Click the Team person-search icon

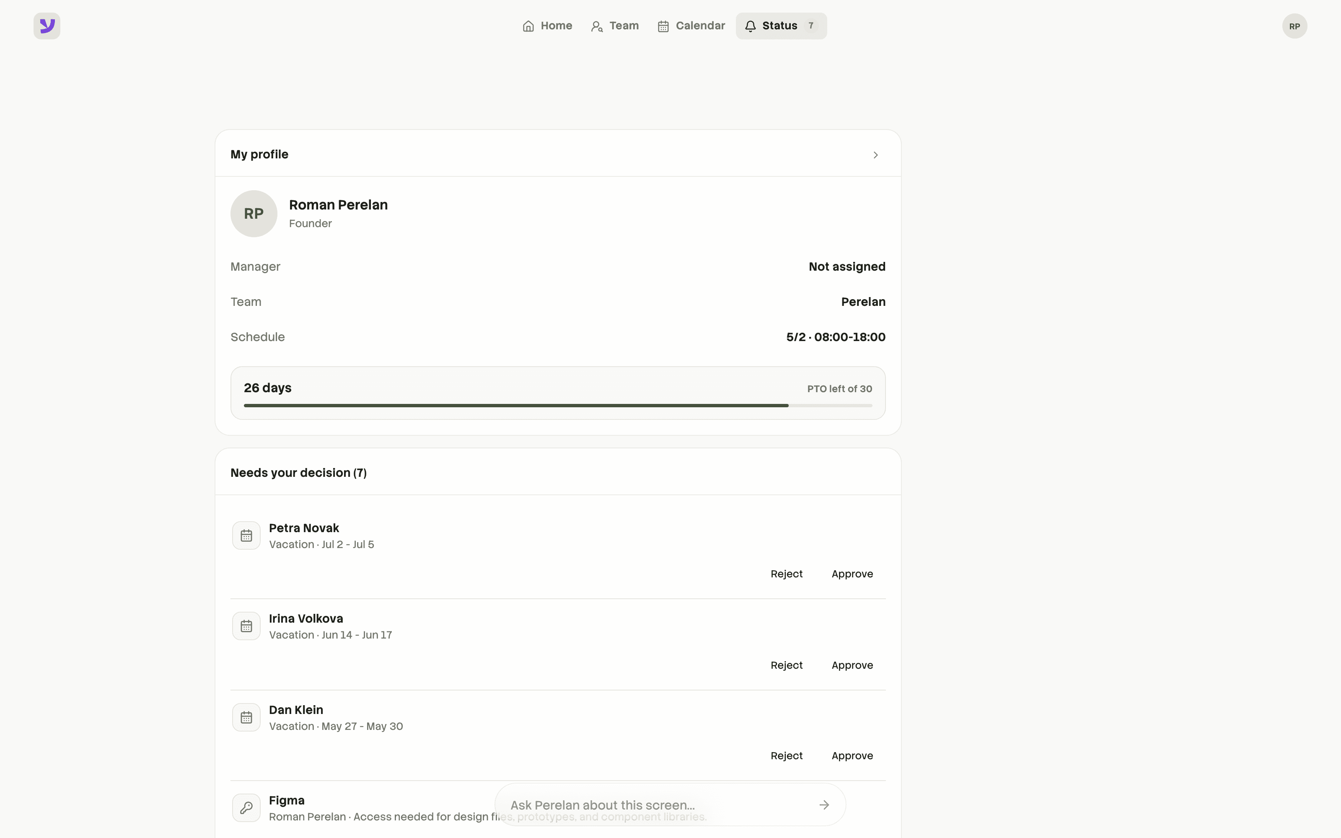pyautogui.click(x=597, y=26)
